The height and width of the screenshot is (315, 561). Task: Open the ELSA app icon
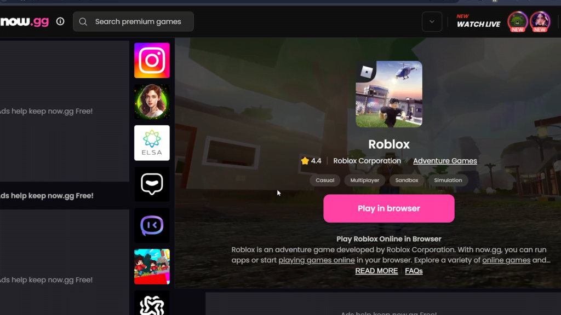click(x=152, y=143)
